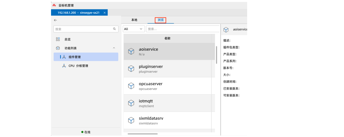
Task: Switch to the 本地 tab
Action: 134,20
